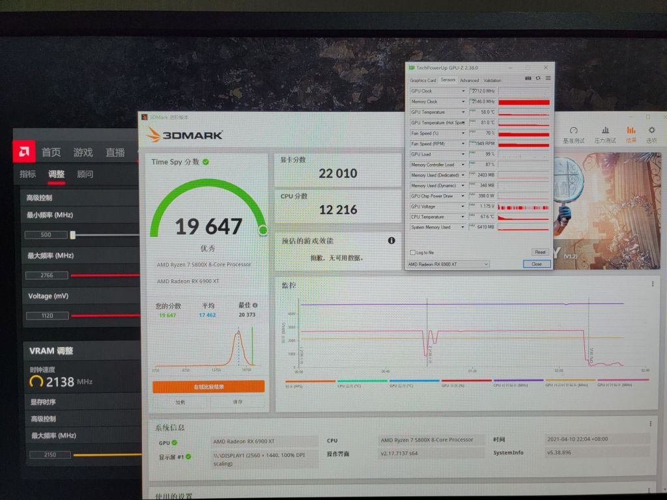
Task: Click 加载 button under score chart
Action: pyautogui.click(x=180, y=402)
